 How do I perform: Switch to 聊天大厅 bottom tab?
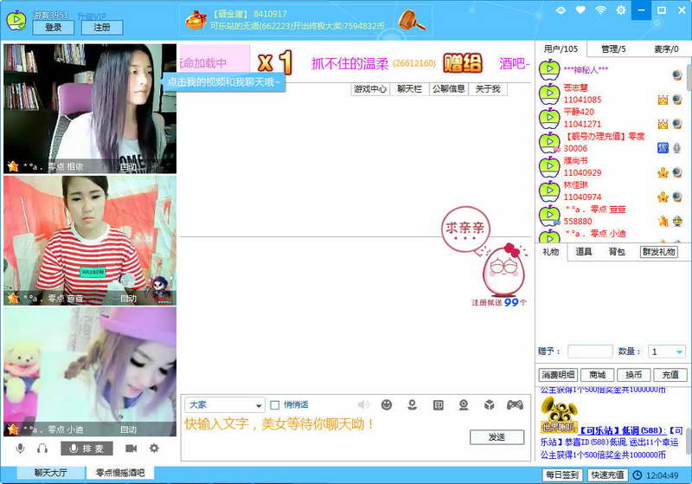tap(51, 473)
